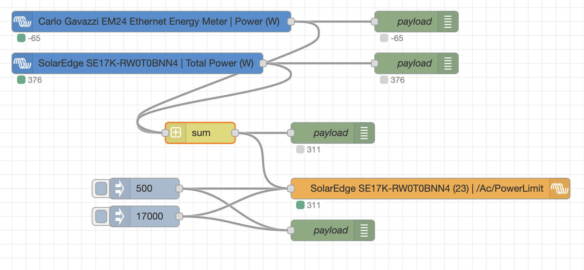The height and width of the screenshot is (270, 584).
Task: Click the inject arrow icon on the 17000 node
Action: (x=120, y=216)
